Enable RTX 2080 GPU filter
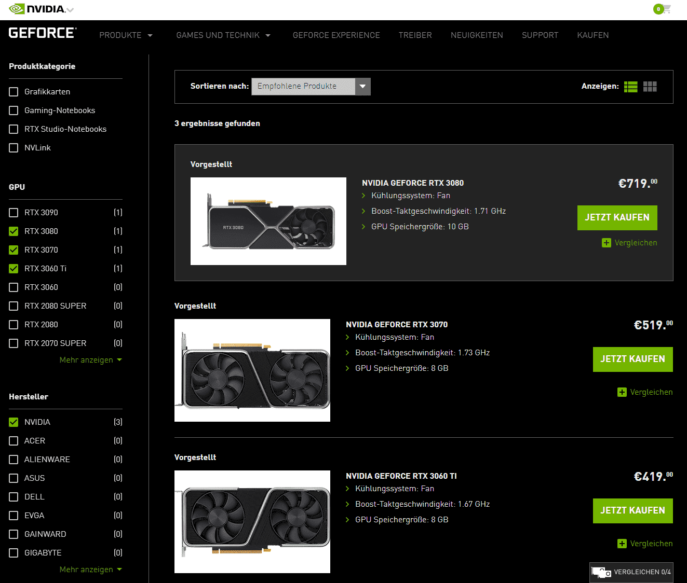The image size is (687, 583). 14,325
